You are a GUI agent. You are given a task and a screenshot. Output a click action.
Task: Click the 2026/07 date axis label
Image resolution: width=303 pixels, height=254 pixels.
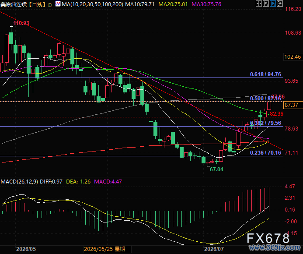coord(214,249)
